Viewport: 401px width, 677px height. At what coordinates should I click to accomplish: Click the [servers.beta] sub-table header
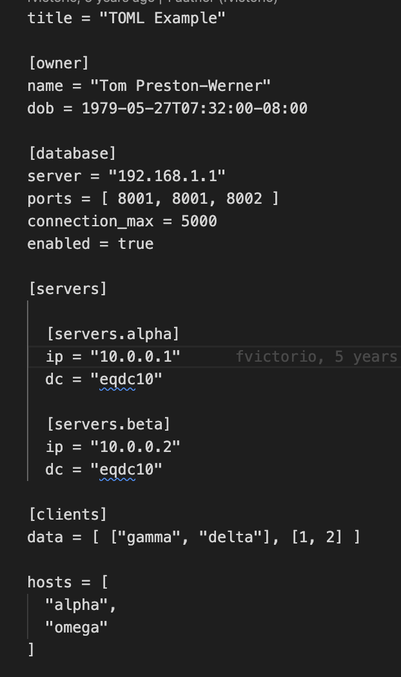pos(108,424)
